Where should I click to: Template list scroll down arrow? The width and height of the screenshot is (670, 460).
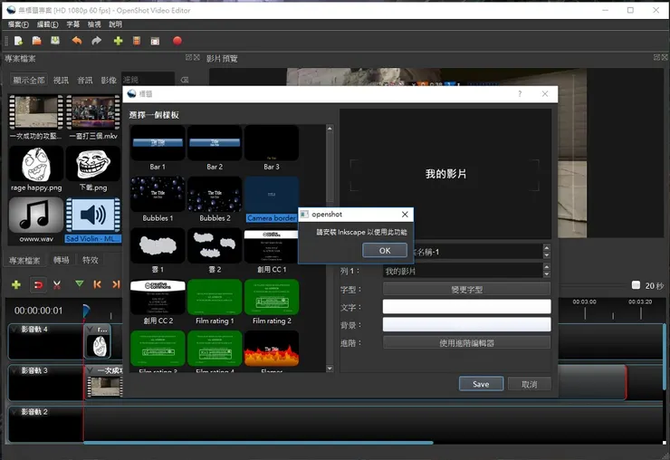pos(330,368)
